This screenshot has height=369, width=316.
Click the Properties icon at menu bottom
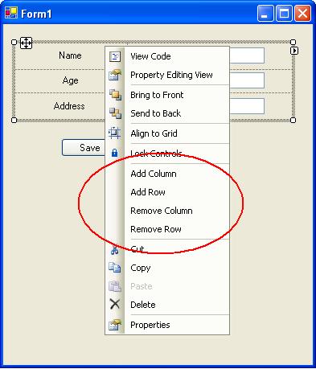click(x=115, y=325)
